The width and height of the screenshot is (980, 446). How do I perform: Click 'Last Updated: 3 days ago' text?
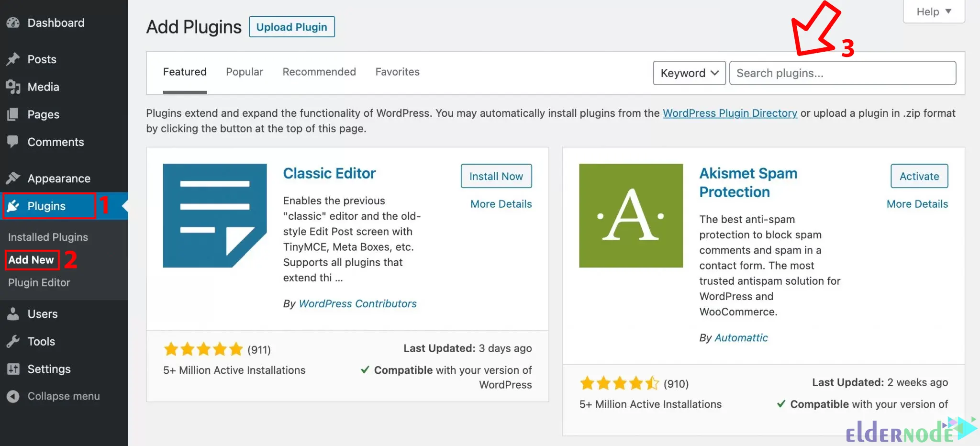click(x=468, y=348)
